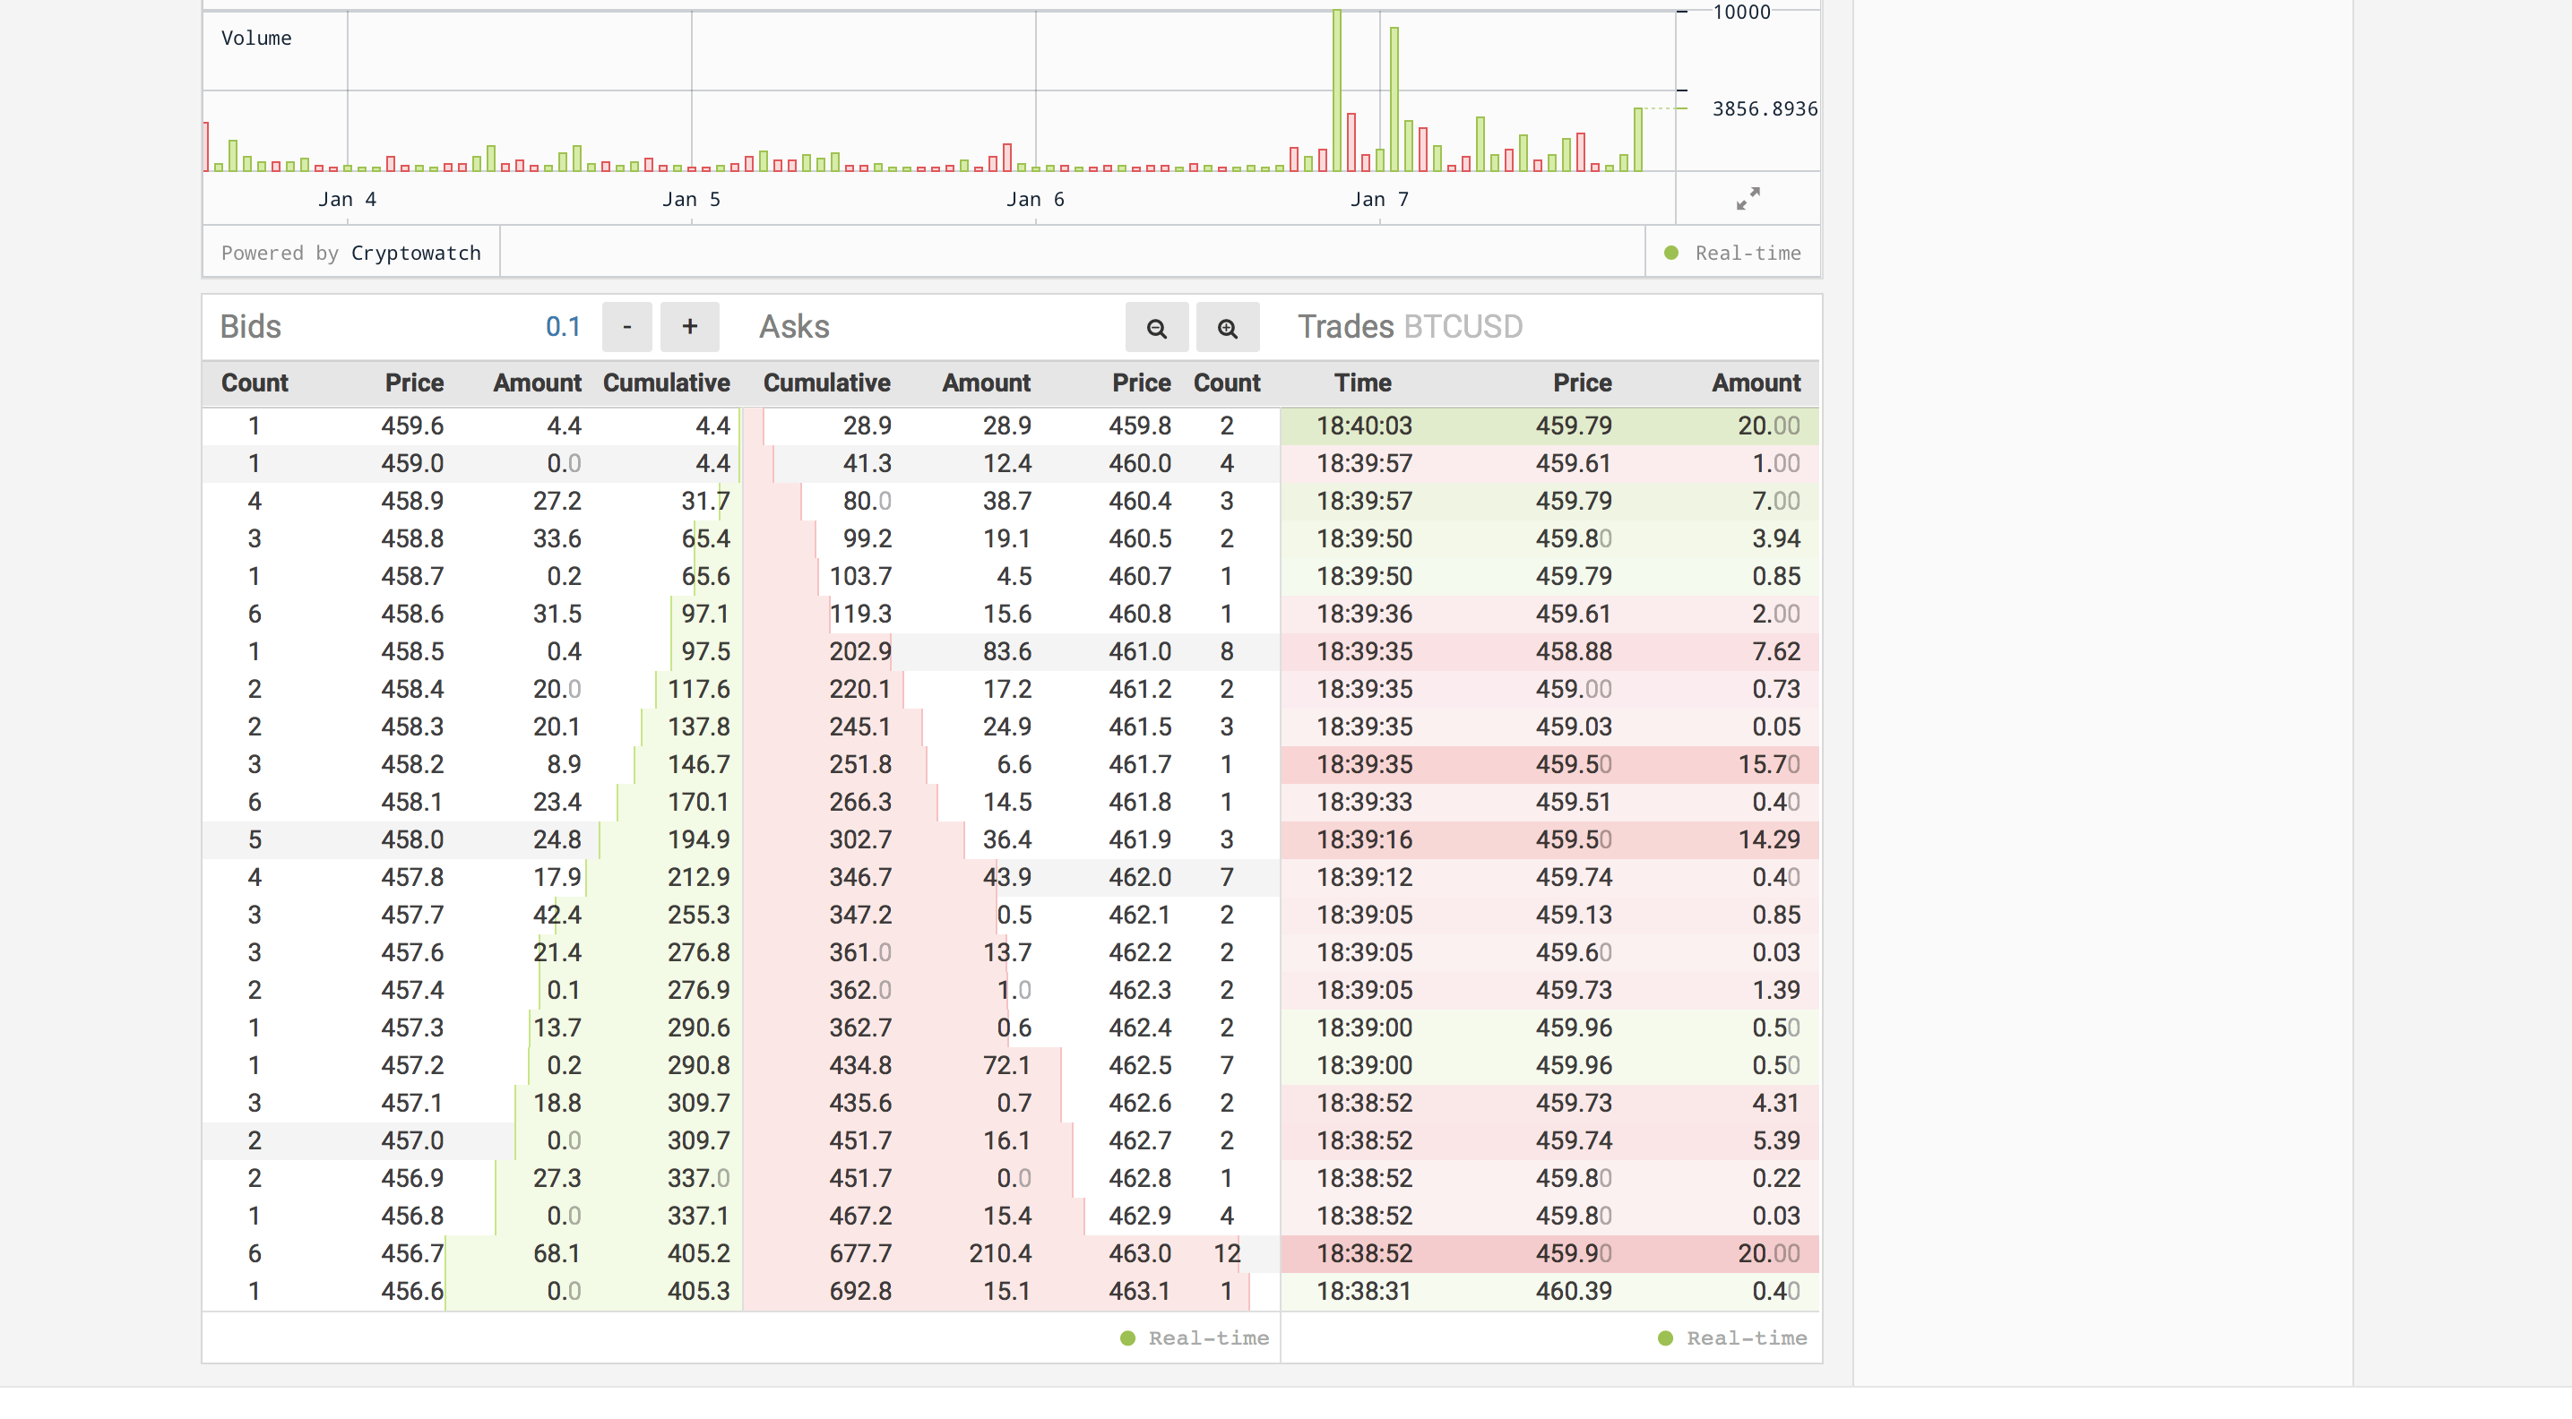Select the ask price 463.0
2572x1419 pixels.
click(1139, 1253)
